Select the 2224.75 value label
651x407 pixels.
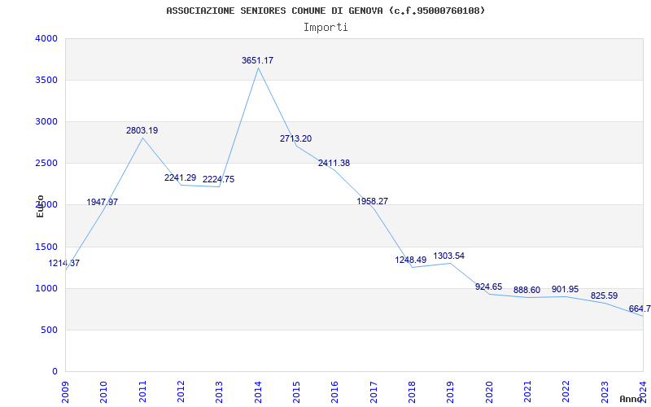pyautogui.click(x=218, y=180)
